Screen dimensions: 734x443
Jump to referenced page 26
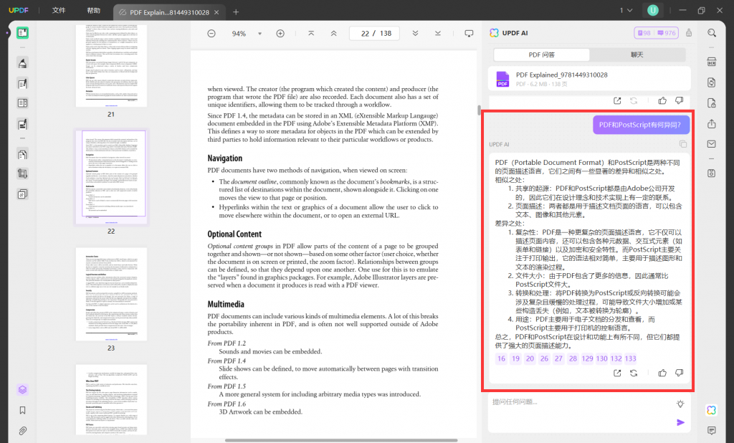tap(544, 358)
